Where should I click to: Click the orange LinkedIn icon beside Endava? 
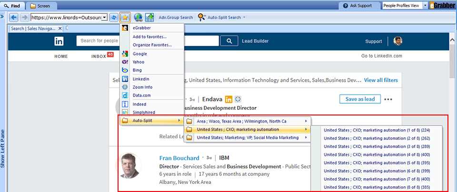click(x=228, y=99)
